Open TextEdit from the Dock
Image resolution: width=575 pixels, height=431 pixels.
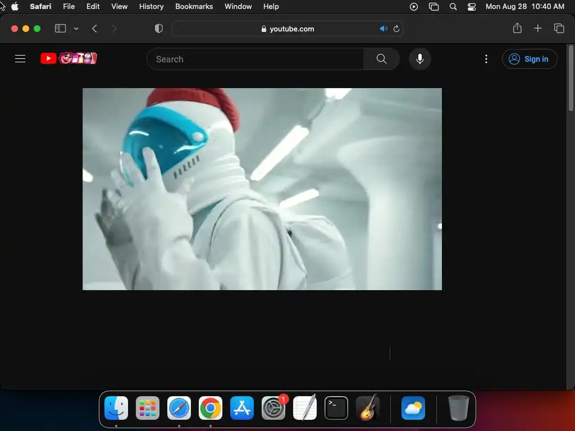[305, 408]
